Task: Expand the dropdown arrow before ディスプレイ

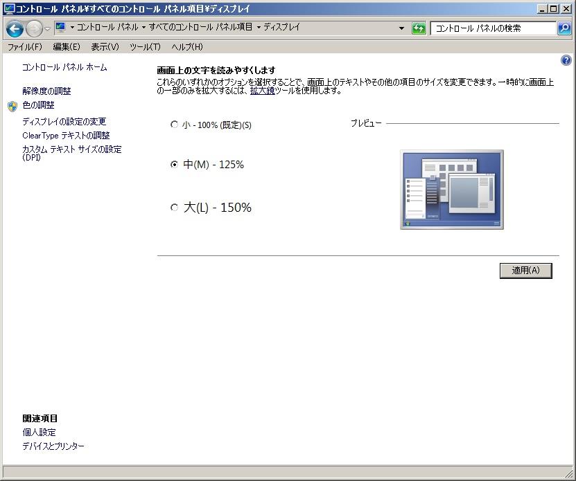Action: [x=259, y=28]
